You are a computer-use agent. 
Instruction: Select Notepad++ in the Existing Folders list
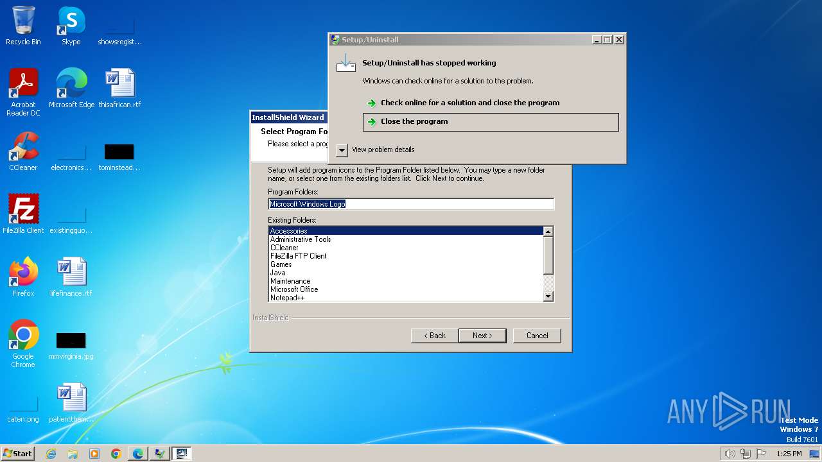click(x=406, y=298)
